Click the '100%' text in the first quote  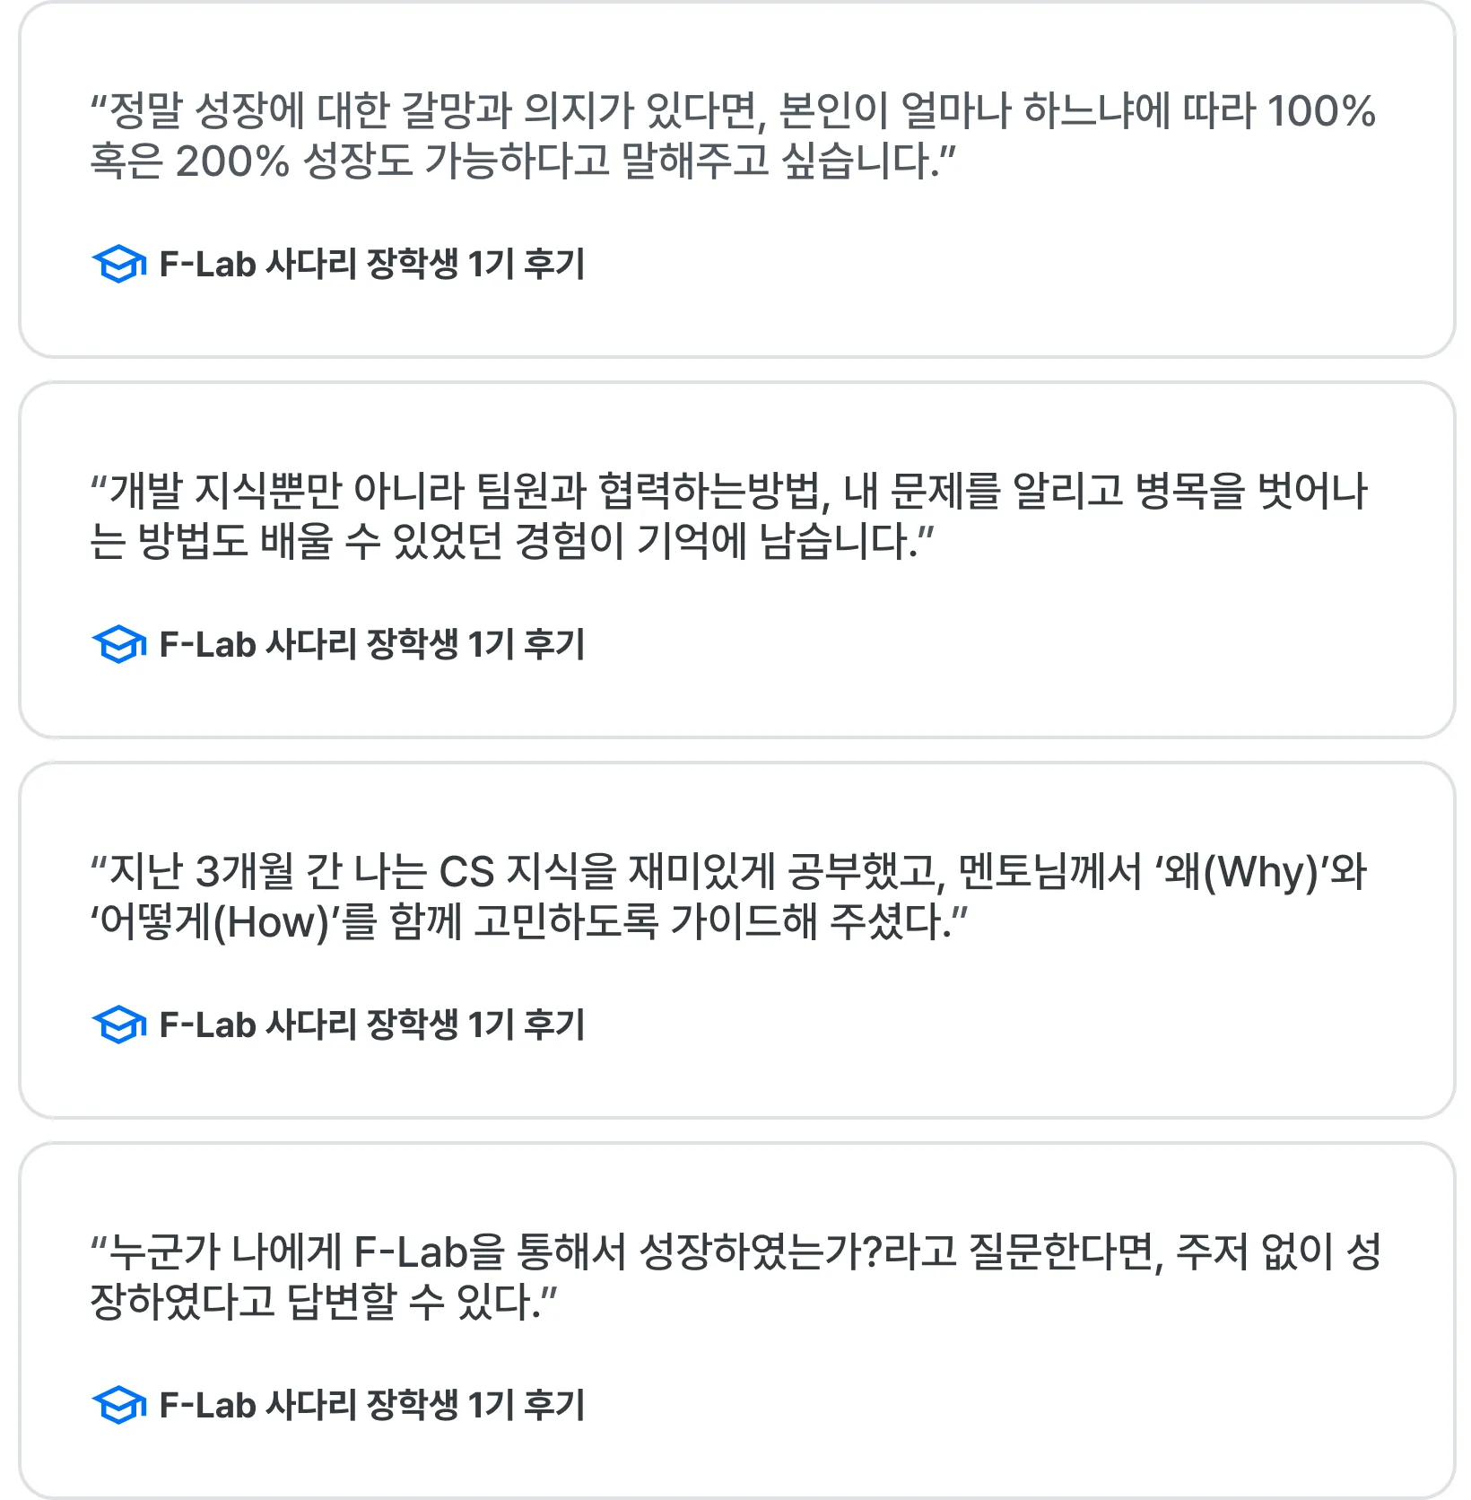point(1321,111)
